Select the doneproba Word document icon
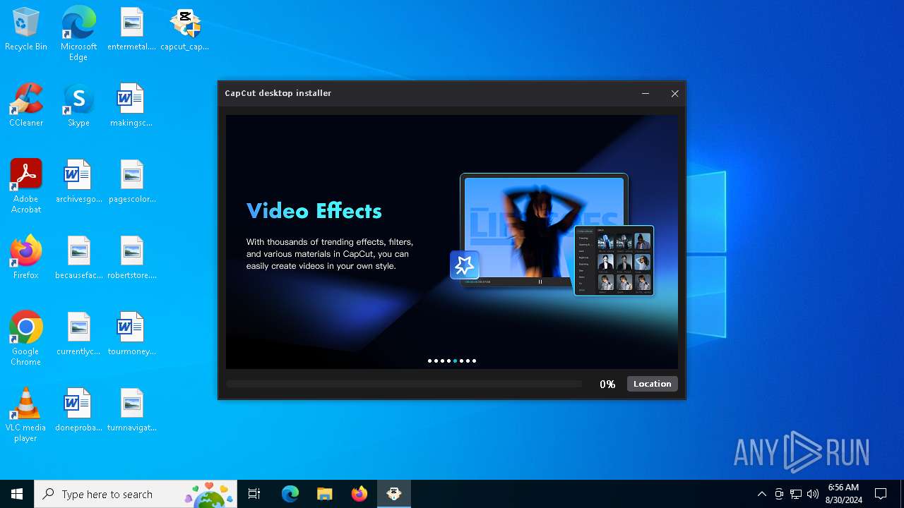This screenshot has width=904, height=508. pos(78,410)
